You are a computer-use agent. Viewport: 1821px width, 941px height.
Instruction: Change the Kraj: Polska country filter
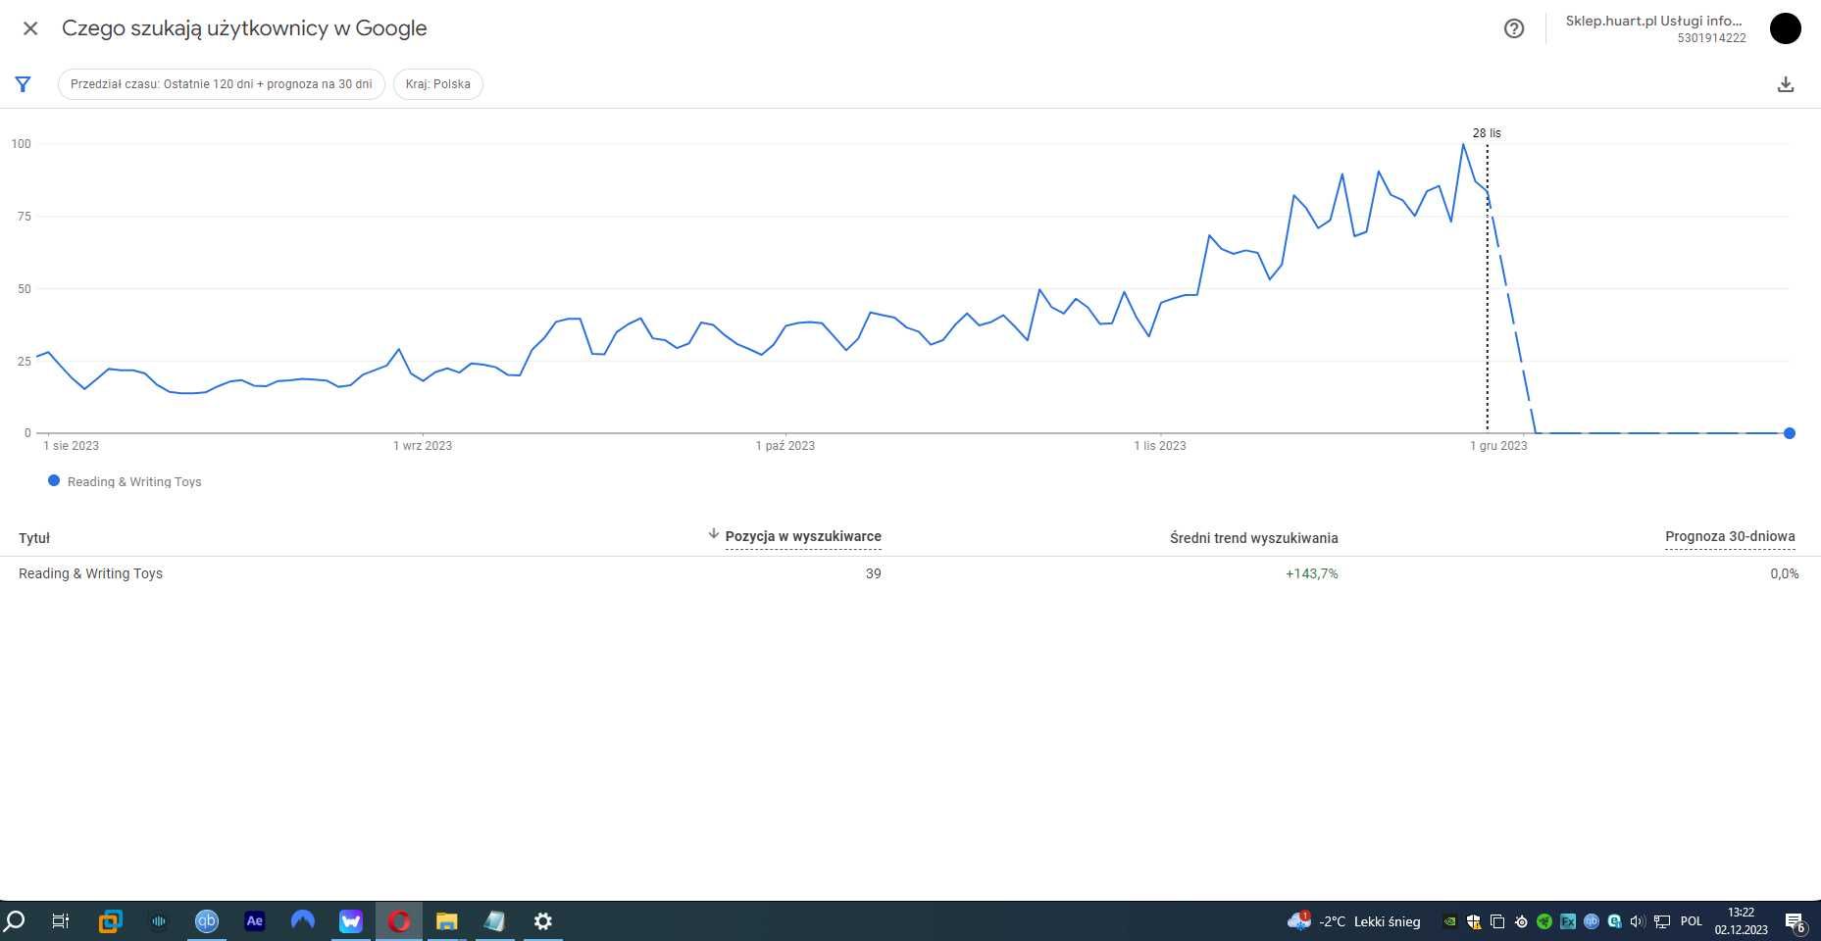(x=438, y=84)
